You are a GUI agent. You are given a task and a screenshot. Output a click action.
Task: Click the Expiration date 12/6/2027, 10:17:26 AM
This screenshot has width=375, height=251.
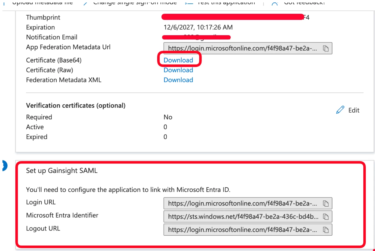click(198, 27)
